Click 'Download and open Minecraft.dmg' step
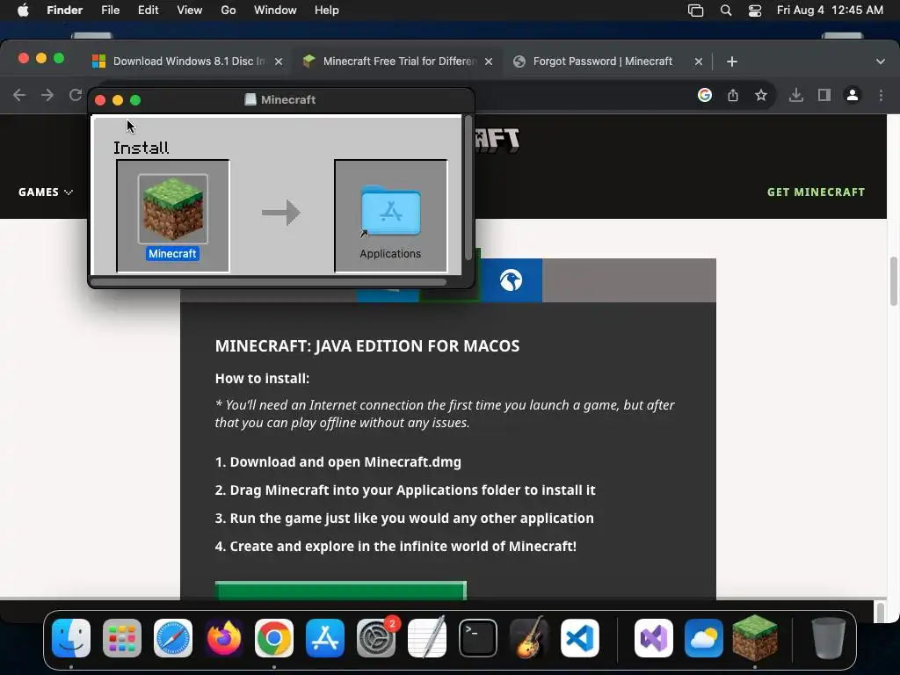This screenshot has width=900, height=675. (x=345, y=462)
